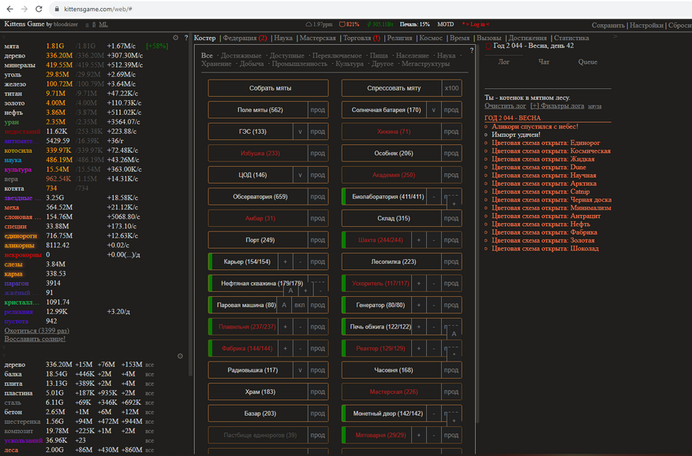Click the мяуа link in log panel
This screenshot has width=692, height=456.
(594, 106)
